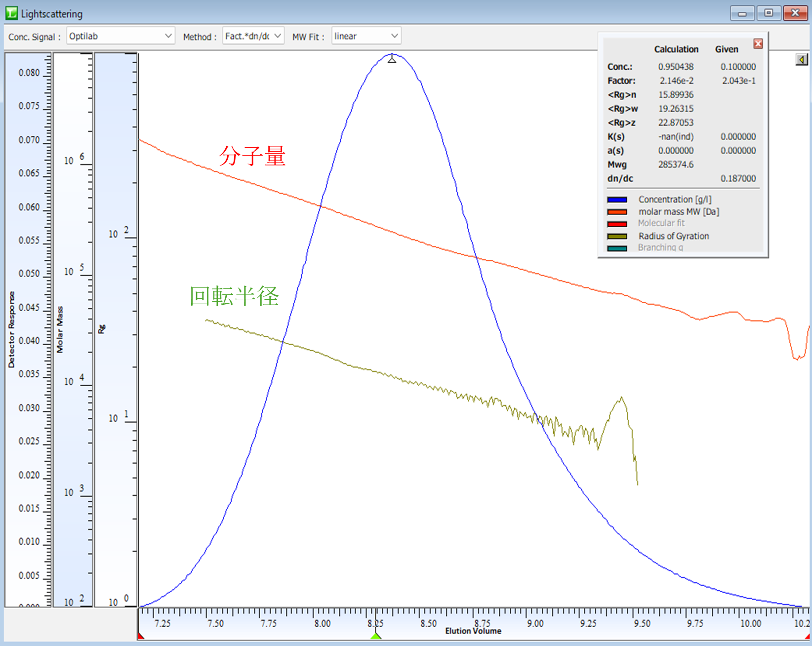812x646 pixels.
Task: Click the red left integration limit marker
Action: [141, 636]
